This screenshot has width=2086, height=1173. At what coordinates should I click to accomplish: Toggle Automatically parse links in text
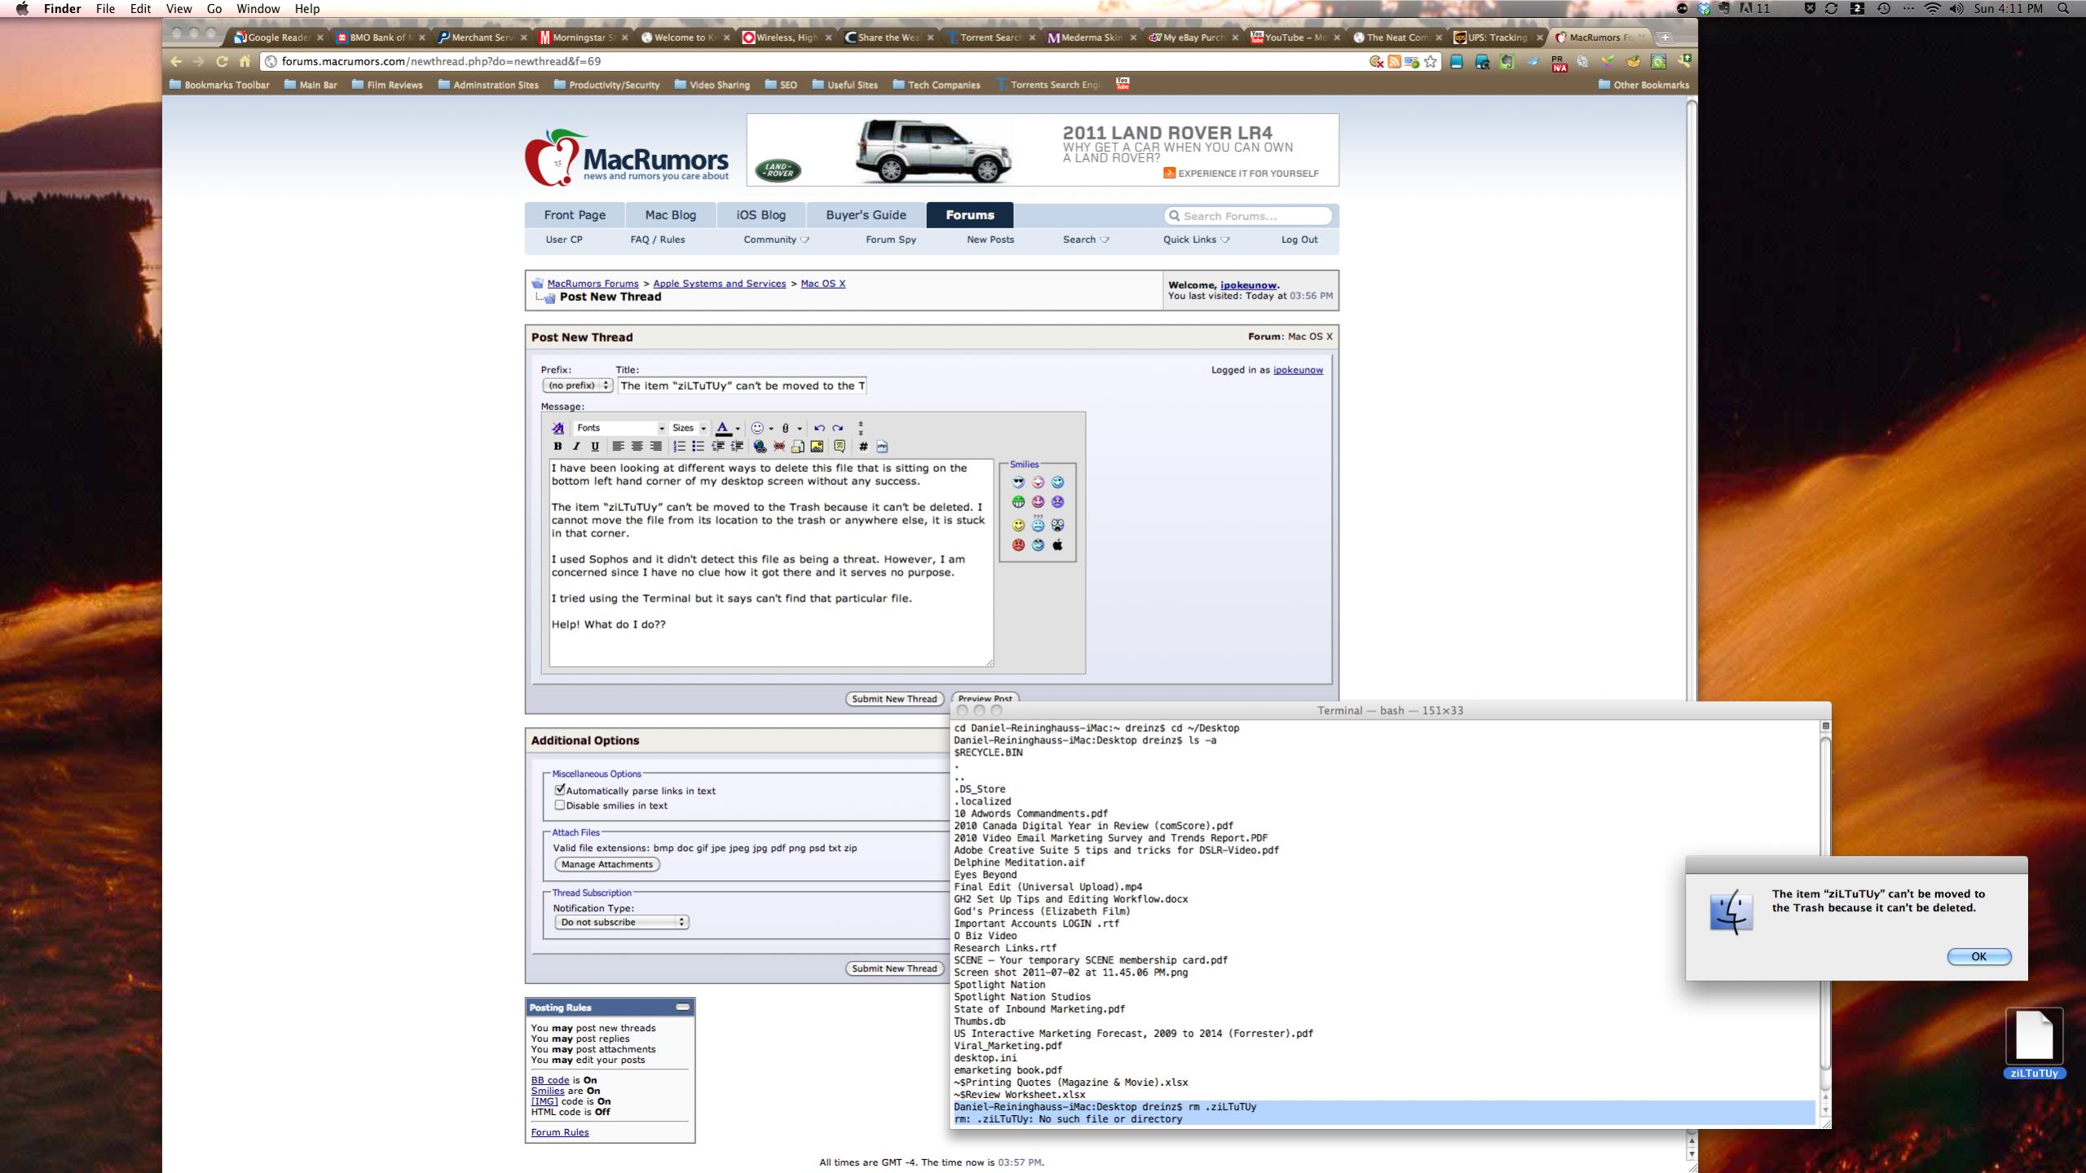tap(560, 790)
